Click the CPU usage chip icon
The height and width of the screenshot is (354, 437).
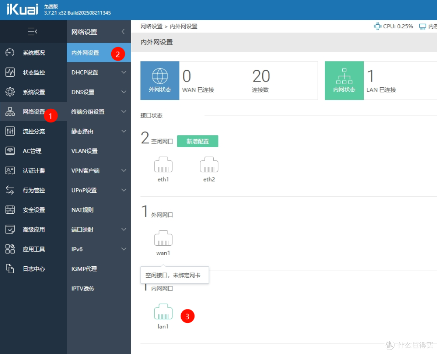tap(378, 26)
